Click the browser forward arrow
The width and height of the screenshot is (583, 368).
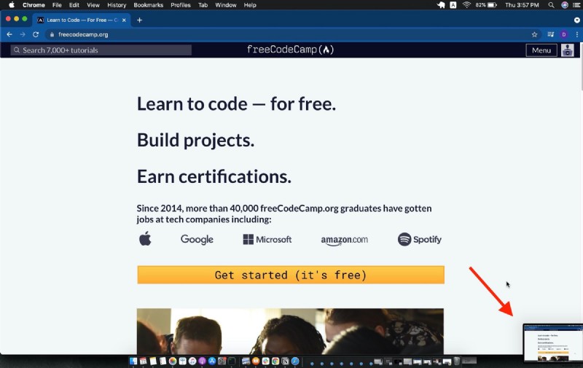(23, 34)
